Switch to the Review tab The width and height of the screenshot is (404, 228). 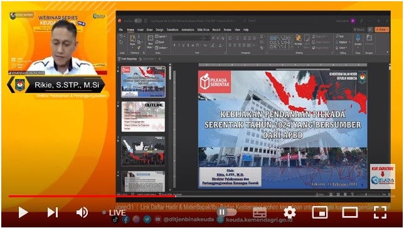227,30
